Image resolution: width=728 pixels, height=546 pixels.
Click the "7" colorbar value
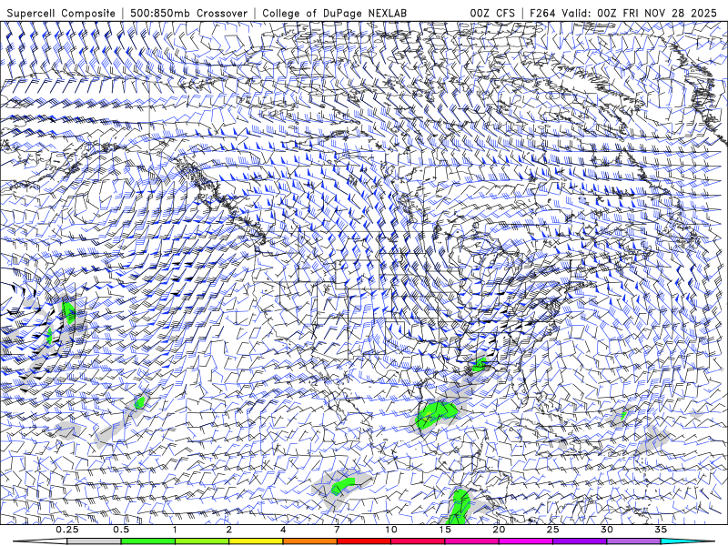(337, 530)
